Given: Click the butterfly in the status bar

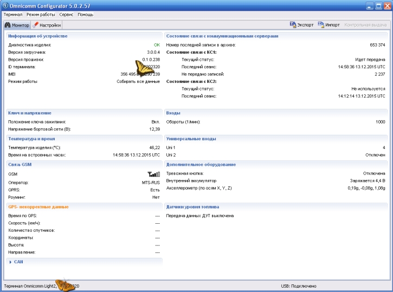Looking at the screenshot, I should [67, 284].
